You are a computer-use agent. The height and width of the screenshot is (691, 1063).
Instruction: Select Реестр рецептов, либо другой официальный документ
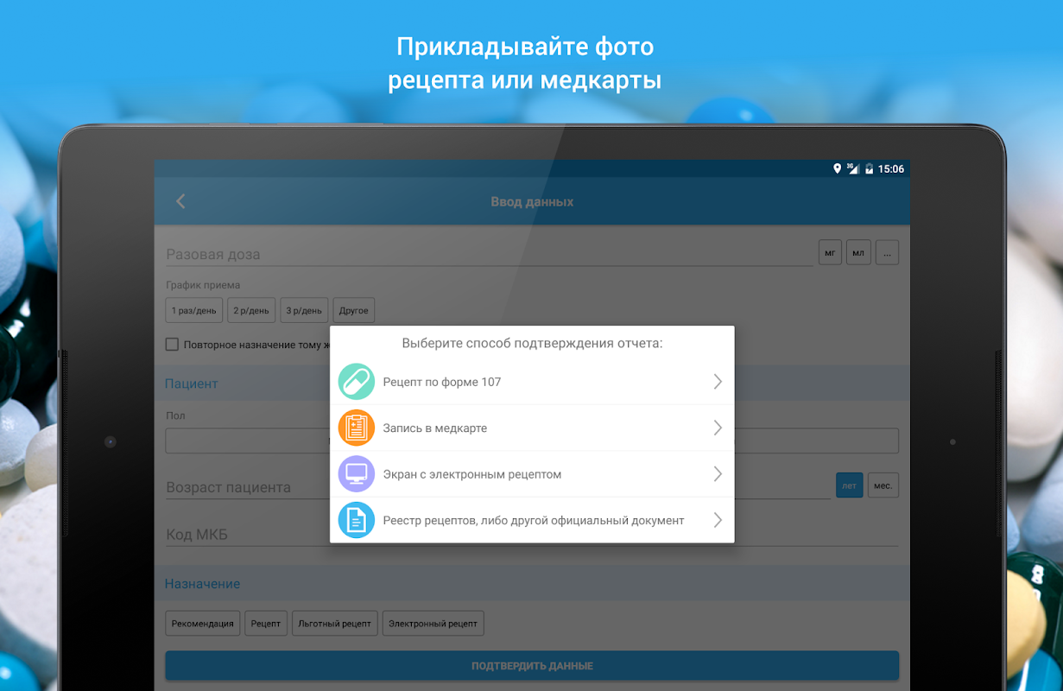click(x=532, y=520)
